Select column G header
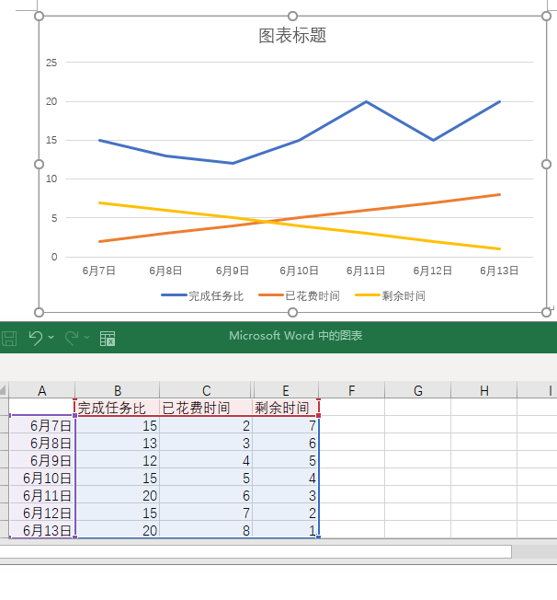557x600 pixels. 418,390
